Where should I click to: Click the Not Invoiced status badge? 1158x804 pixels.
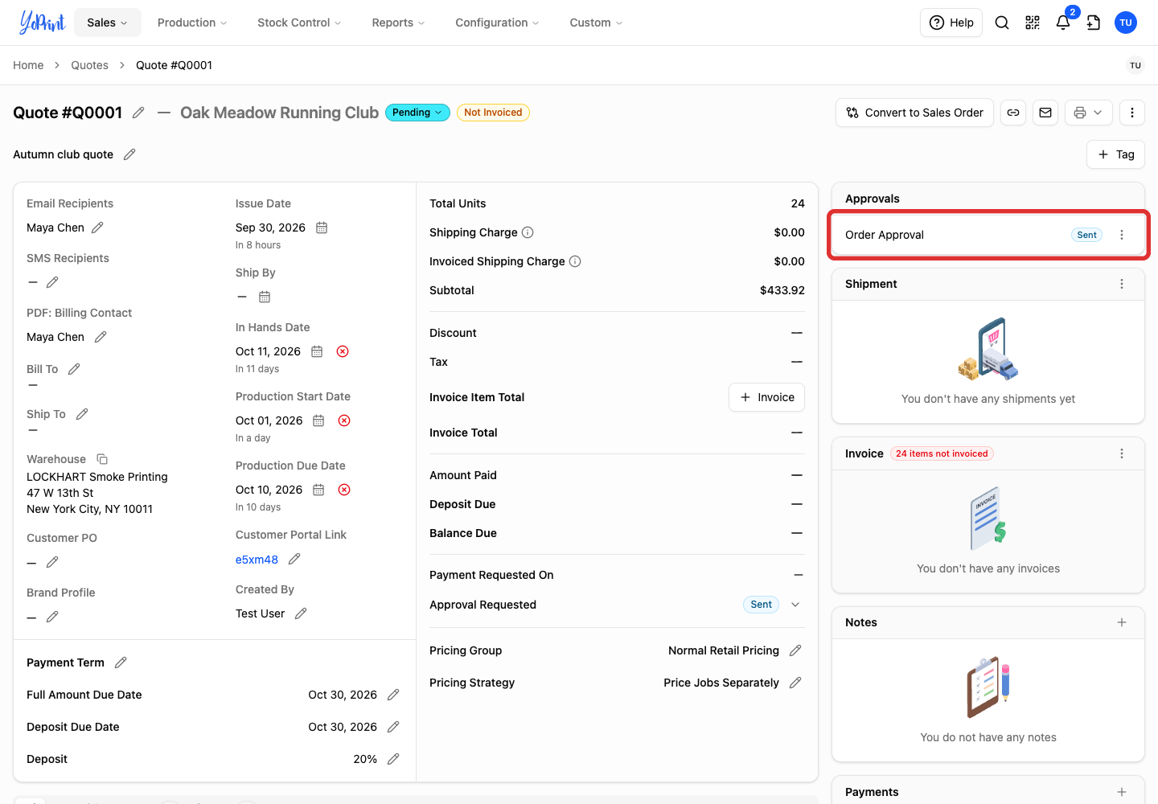tap(493, 113)
